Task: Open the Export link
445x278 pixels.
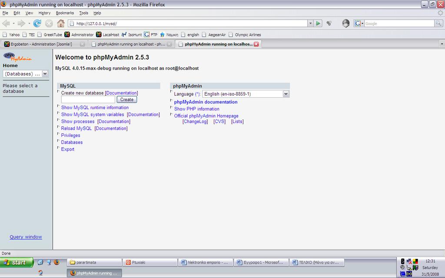Action: click(67, 149)
